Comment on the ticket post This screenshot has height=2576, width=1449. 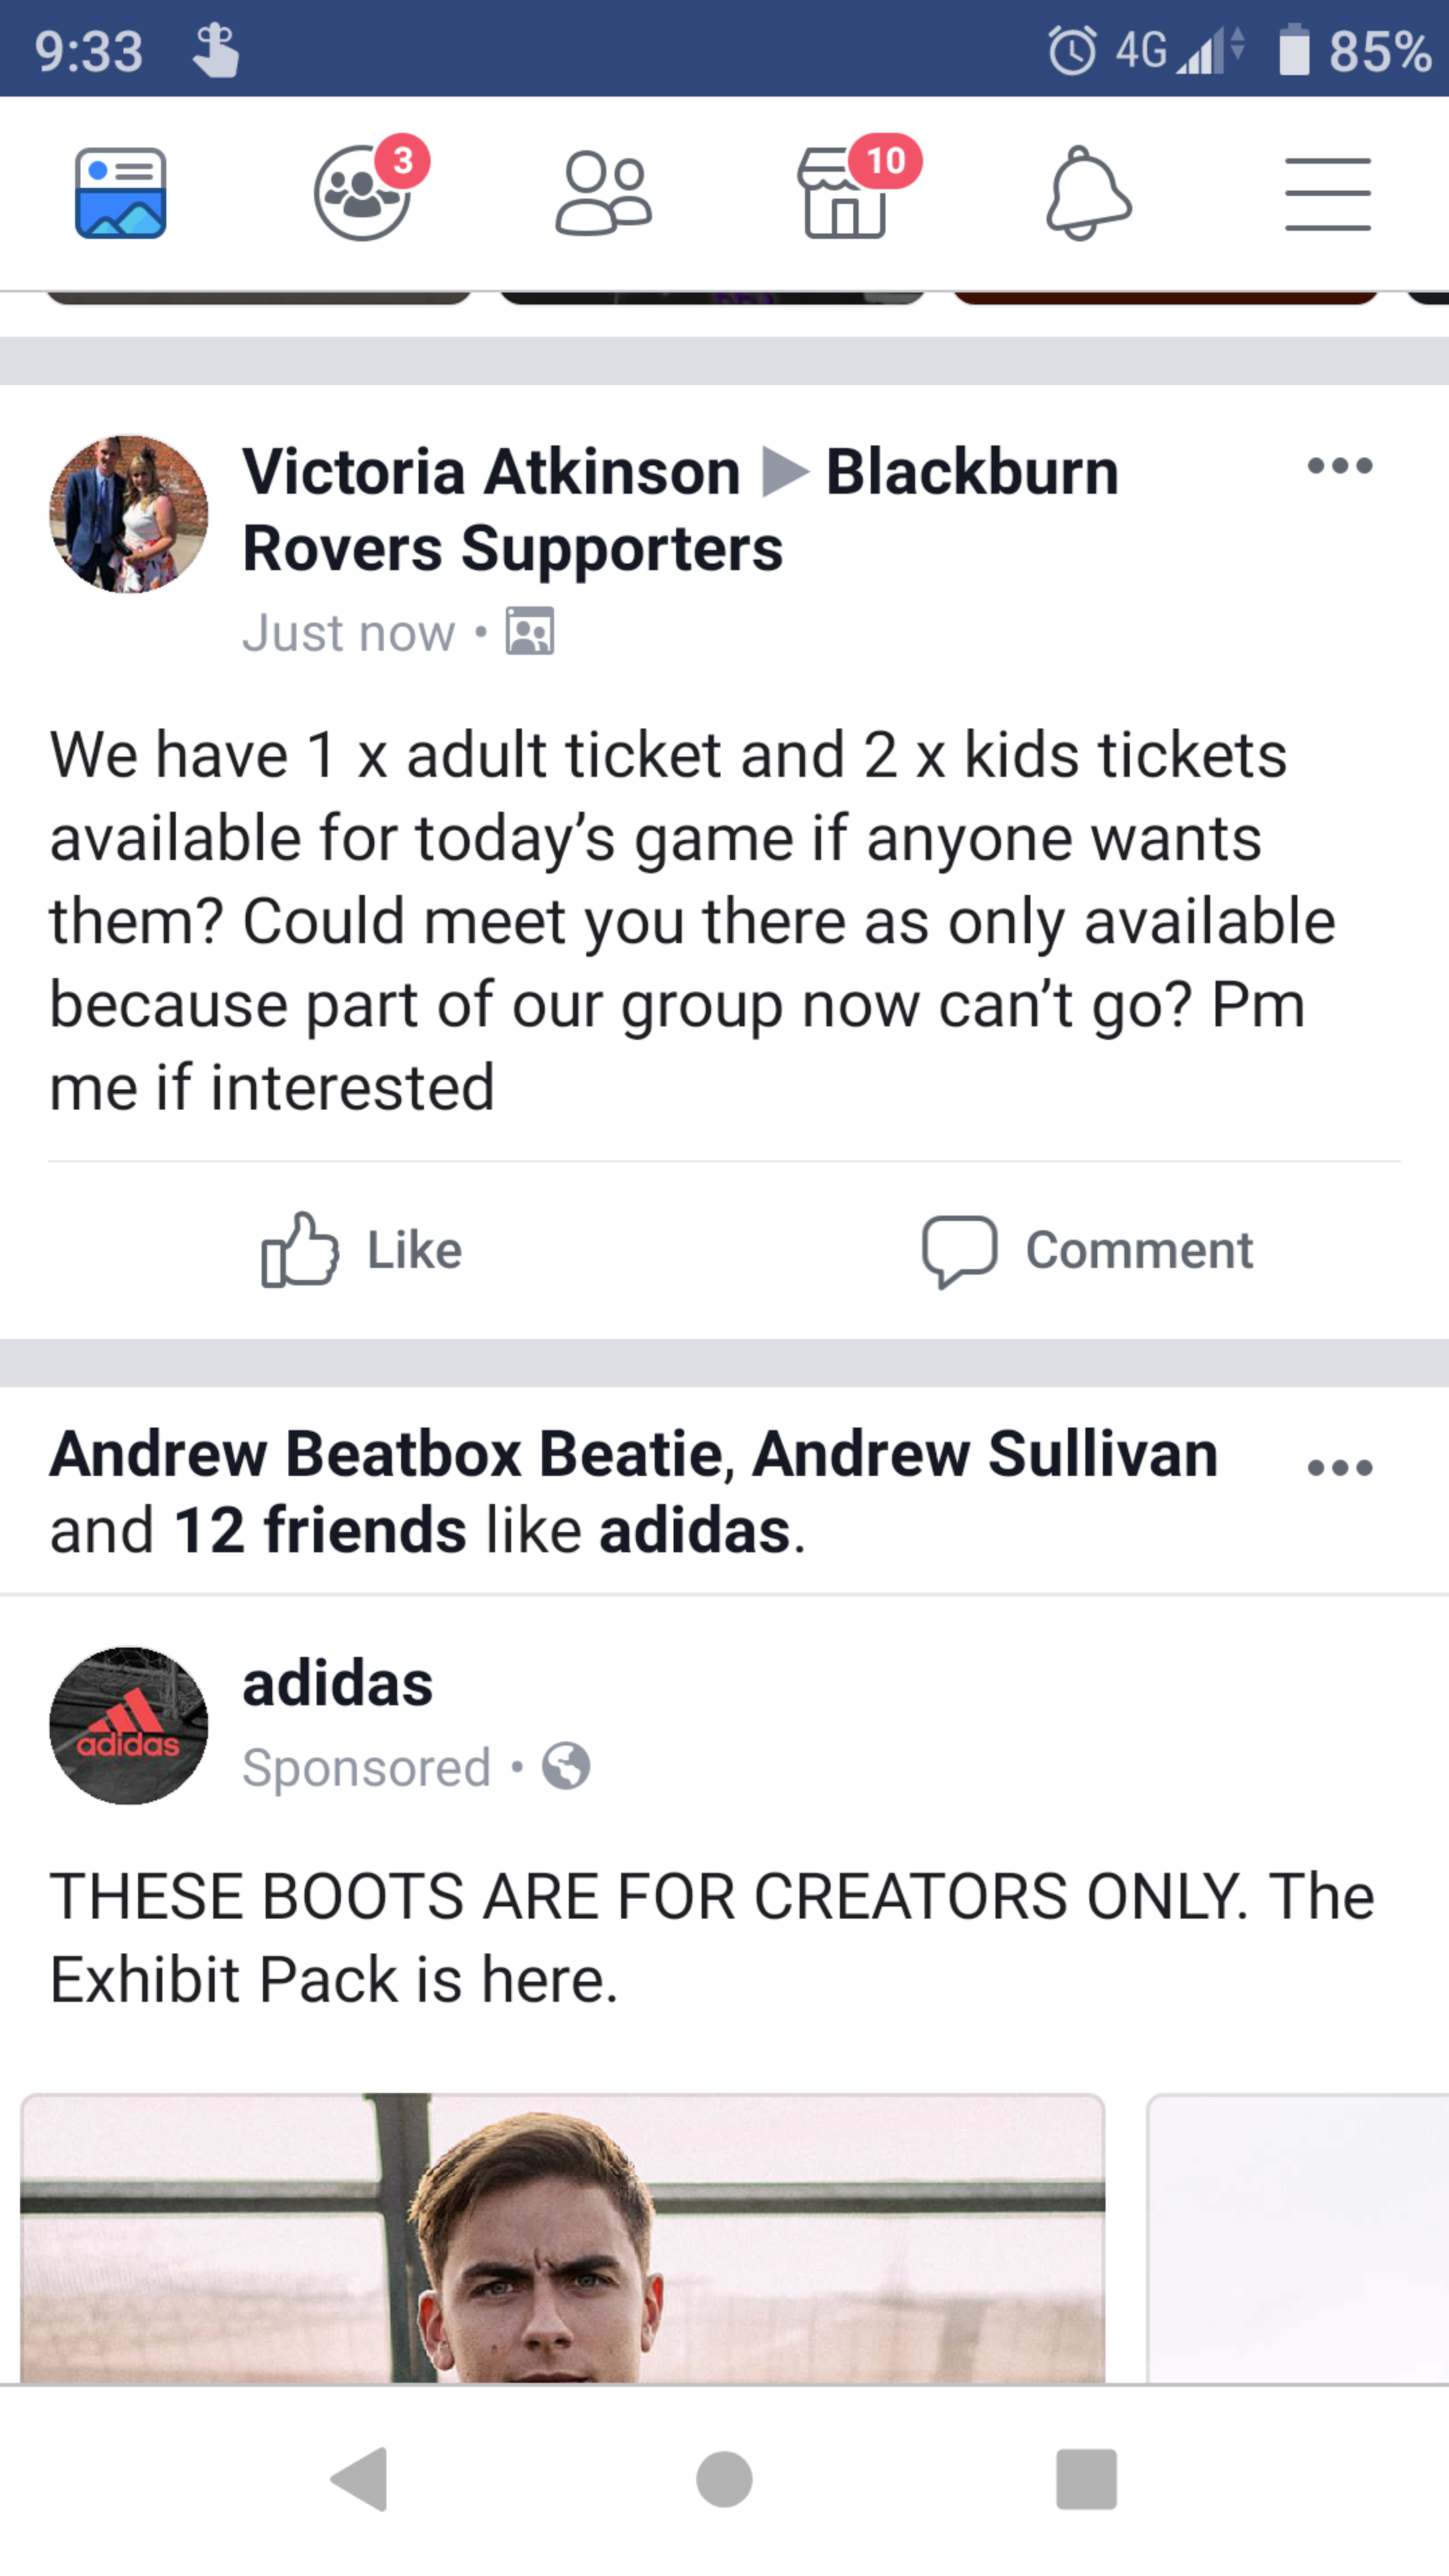(1087, 1250)
